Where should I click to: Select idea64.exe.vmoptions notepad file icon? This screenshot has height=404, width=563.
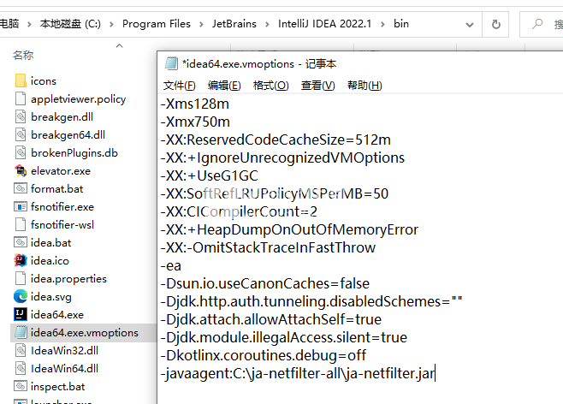pyautogui.click(x=21, y=332)
